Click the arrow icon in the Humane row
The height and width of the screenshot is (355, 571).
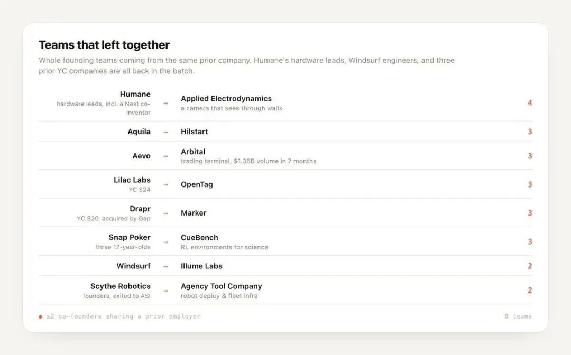165,104
